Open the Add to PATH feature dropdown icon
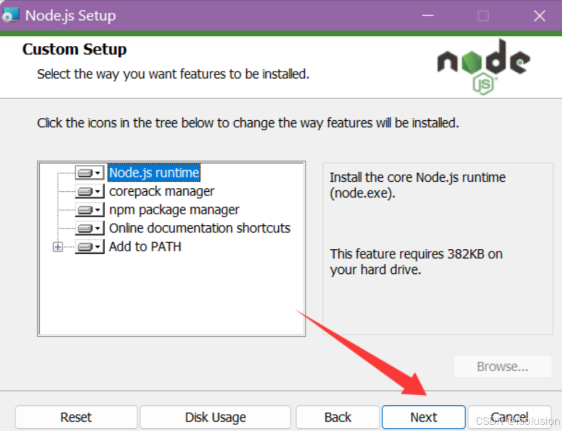The height and width of the screenshot is (431, 562). click(x=90, y=247)
